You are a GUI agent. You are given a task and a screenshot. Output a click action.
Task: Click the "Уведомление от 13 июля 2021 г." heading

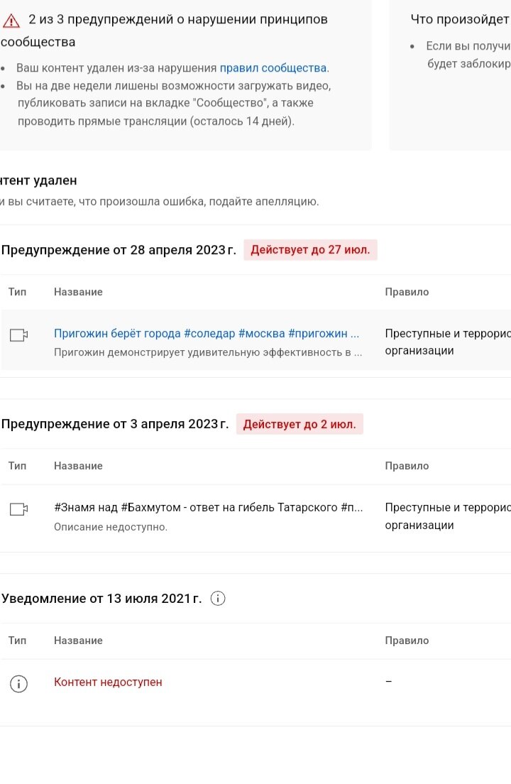pyautogui.click(x=101, y=599)
